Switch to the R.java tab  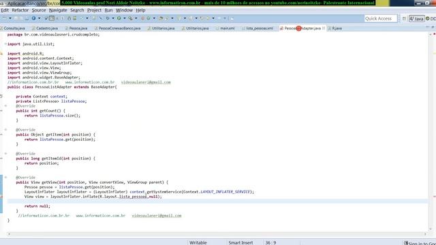tap(334, 28)
